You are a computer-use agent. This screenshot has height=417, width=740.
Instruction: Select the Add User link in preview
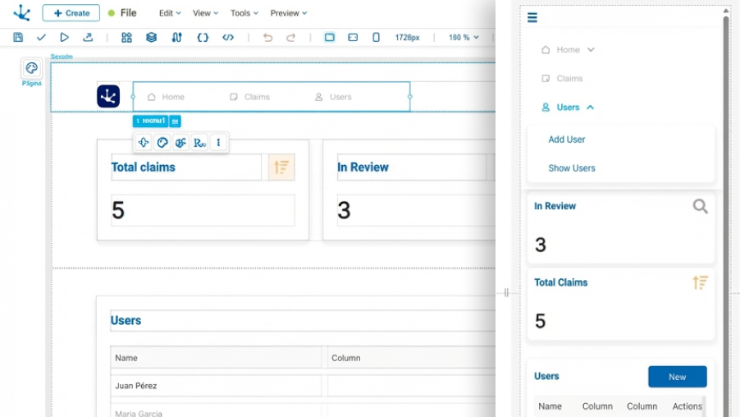coord(567,140)
